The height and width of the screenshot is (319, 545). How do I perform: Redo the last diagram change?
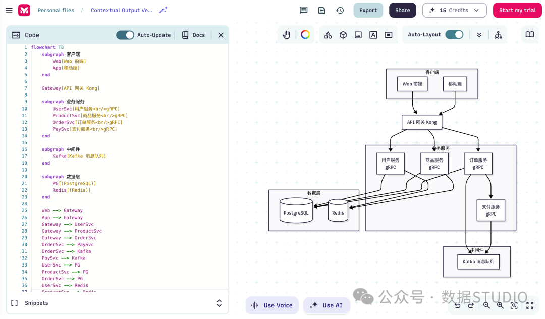pyautogui.click(x=471, y=305)
